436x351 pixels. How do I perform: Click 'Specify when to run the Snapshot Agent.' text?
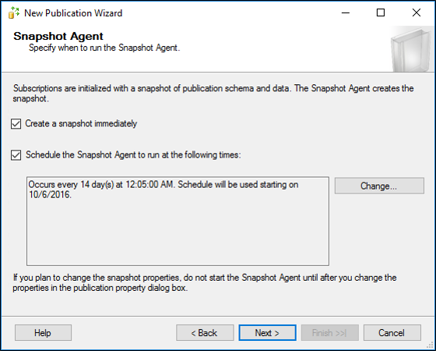tap(104, 48)
